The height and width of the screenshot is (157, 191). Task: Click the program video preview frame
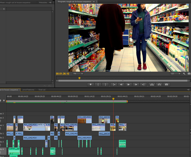pyautogui.click(x=129, y=38)
